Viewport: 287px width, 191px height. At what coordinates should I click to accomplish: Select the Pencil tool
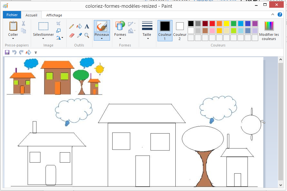point(72,26)
